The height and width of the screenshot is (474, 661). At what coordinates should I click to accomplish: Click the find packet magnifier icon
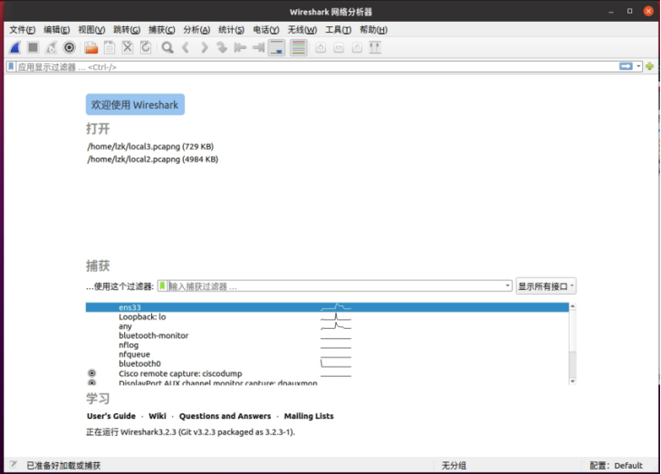click(x=168, y=48)
